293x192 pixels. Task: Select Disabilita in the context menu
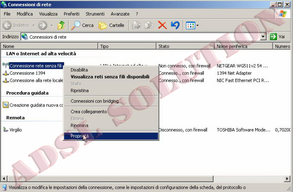pos(79,70)
